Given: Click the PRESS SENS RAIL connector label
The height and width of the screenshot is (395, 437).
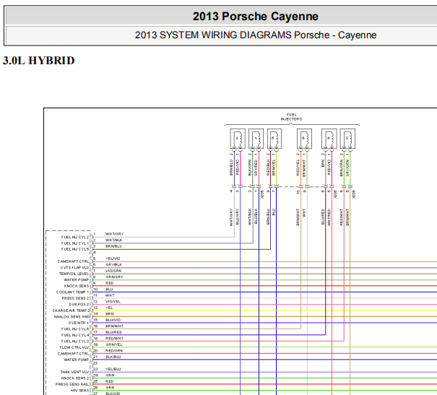Looking at the screenshot, I should tap(72, 384).
